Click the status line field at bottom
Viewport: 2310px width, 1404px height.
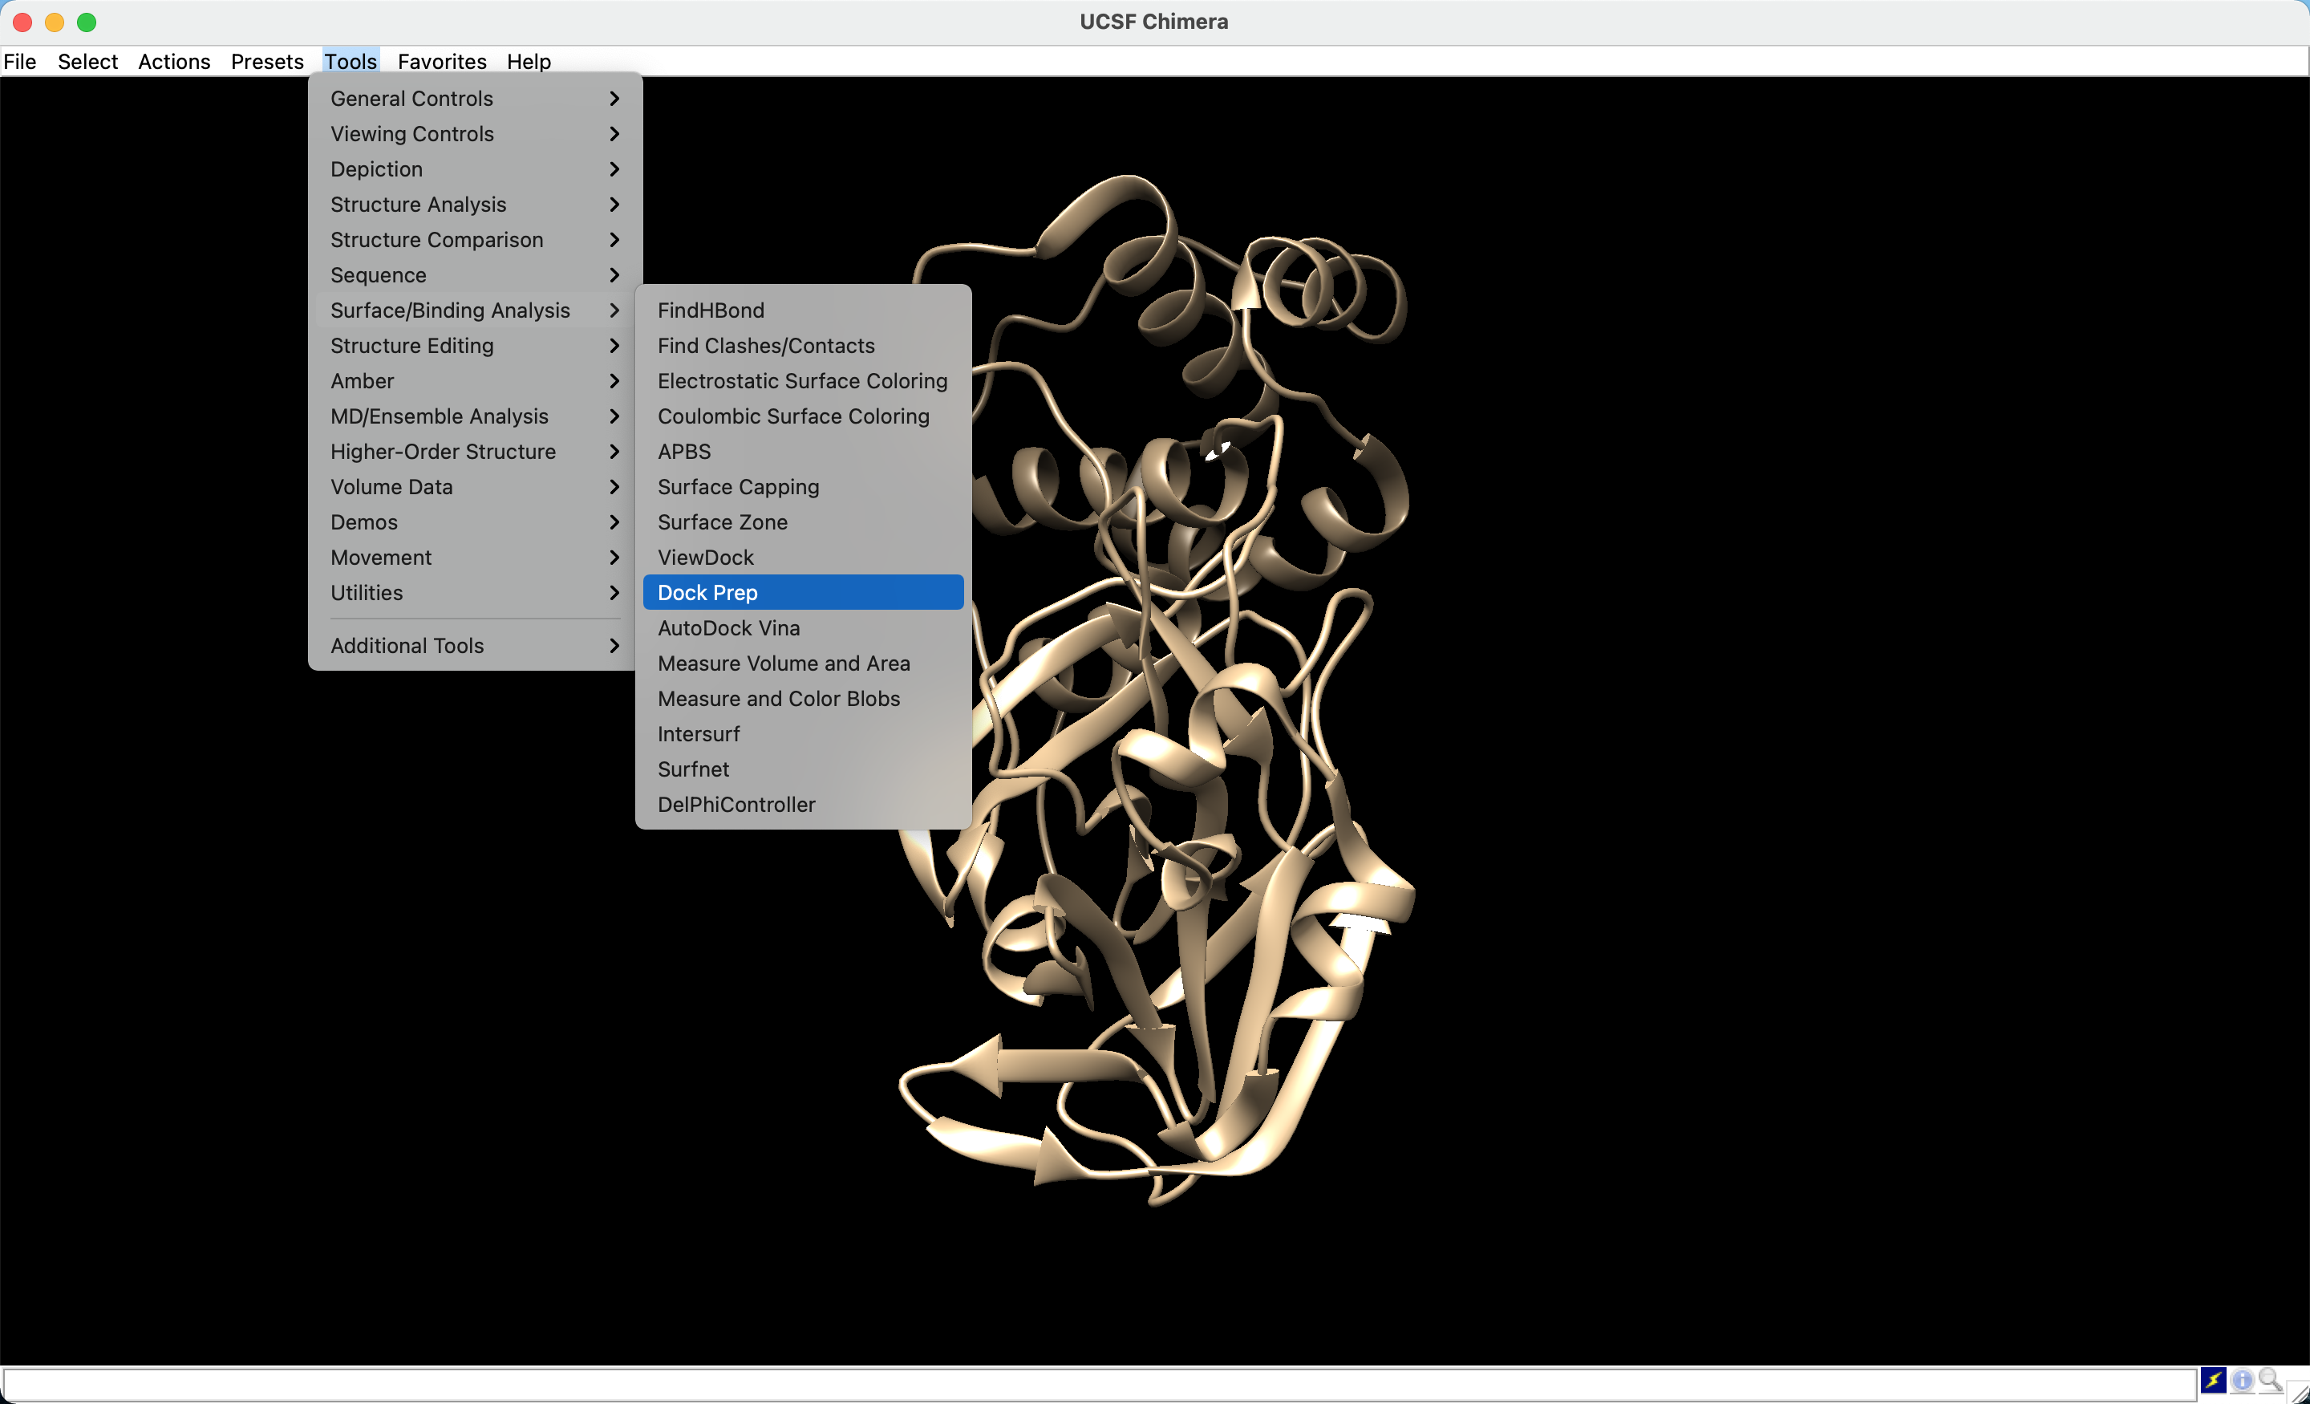[1099, 1384]
